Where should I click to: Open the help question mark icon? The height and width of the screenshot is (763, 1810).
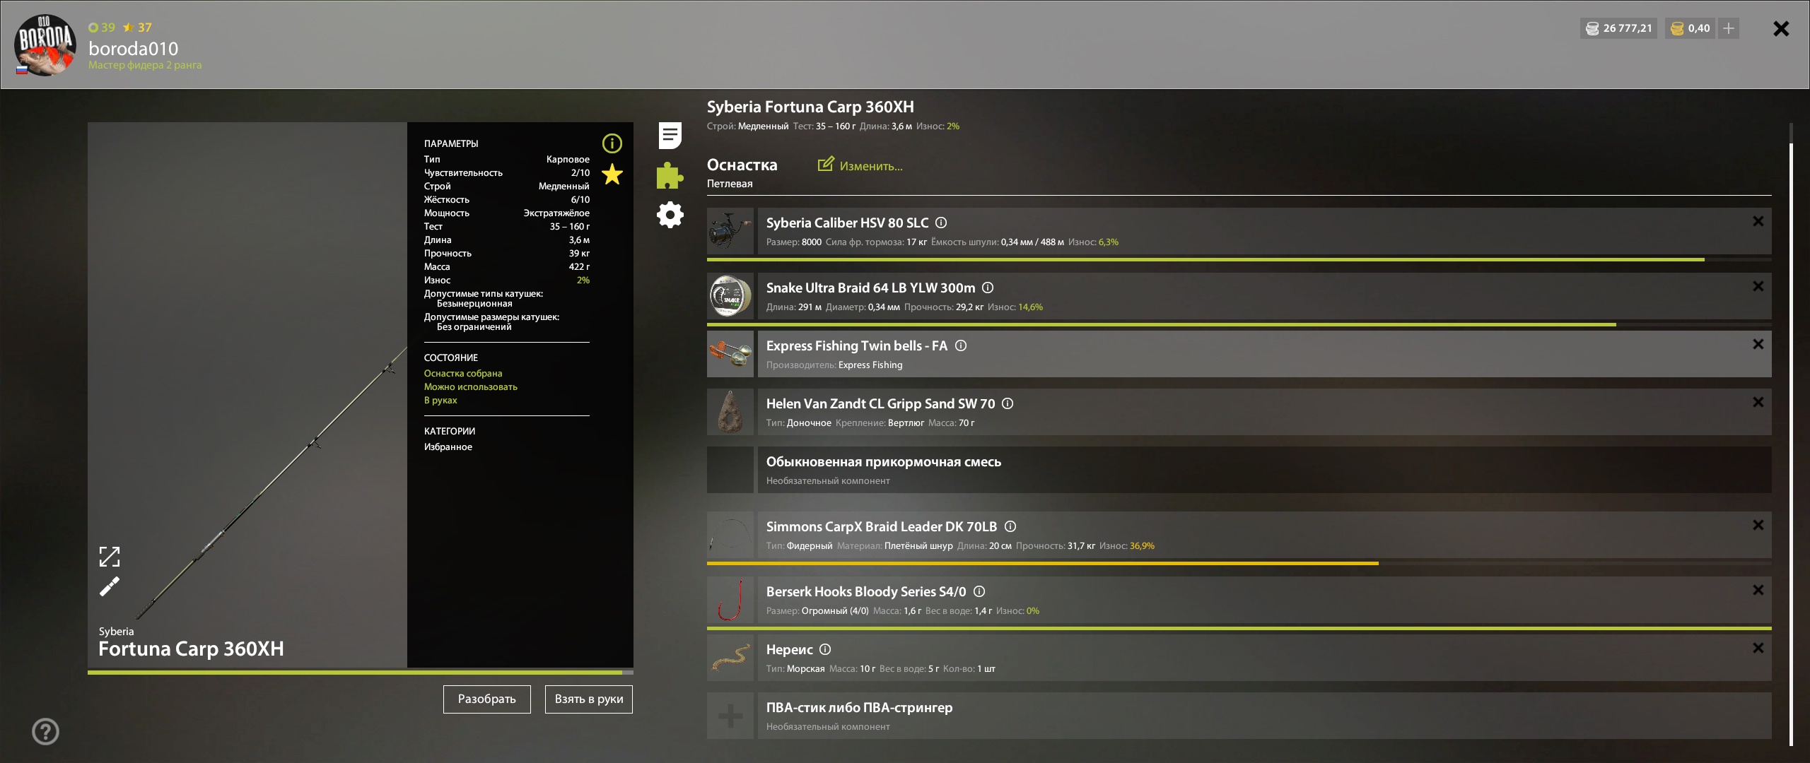coord(46,731)
